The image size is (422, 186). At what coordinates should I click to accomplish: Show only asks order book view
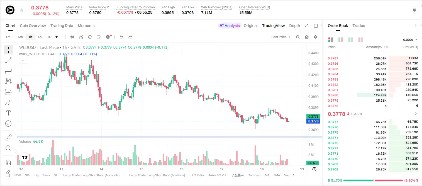coord(361,40)
